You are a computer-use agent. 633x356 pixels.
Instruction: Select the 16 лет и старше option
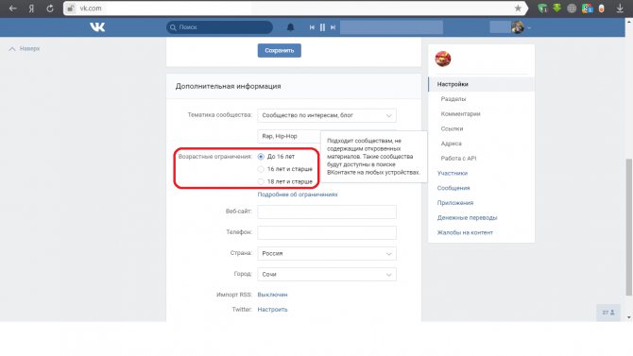click(x=261, y=169)
